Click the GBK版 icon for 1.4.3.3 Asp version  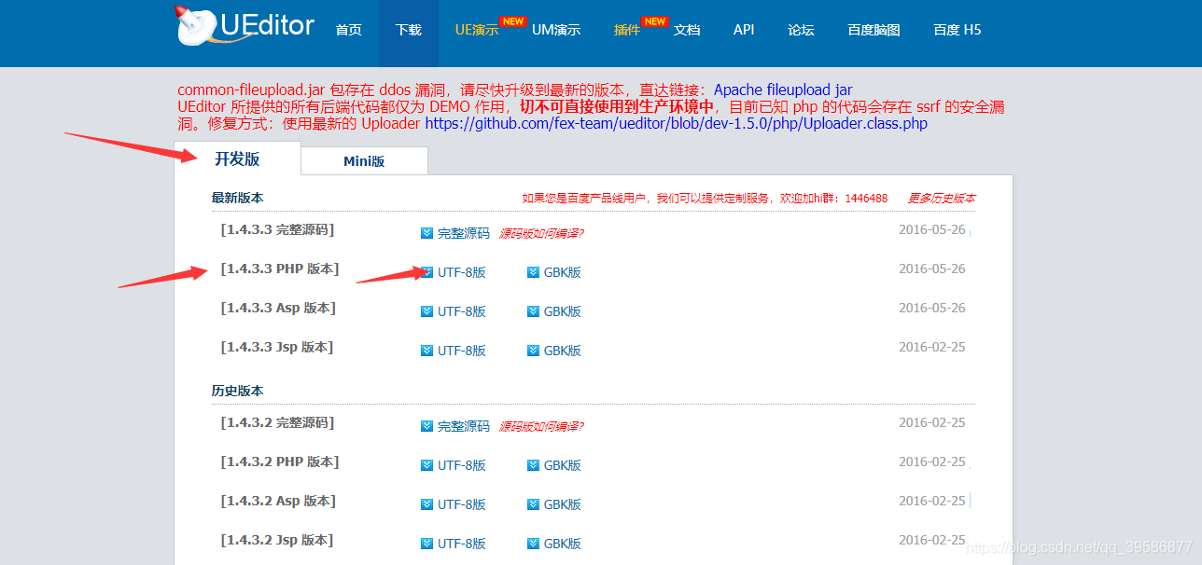pos(533,311)
